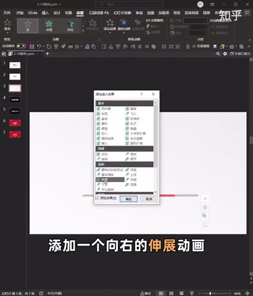Select the 无 (None) animation in gallery
Screen dimensions: 253x296
(28, 26)
